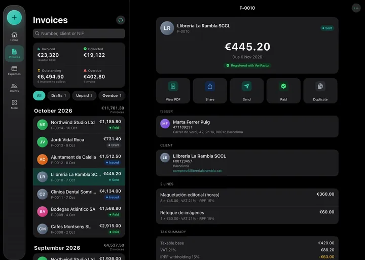Viewport: 365px width, 260px height.
Task: Click the Taxable base €420.00 row
Action: tap(247, 243)
